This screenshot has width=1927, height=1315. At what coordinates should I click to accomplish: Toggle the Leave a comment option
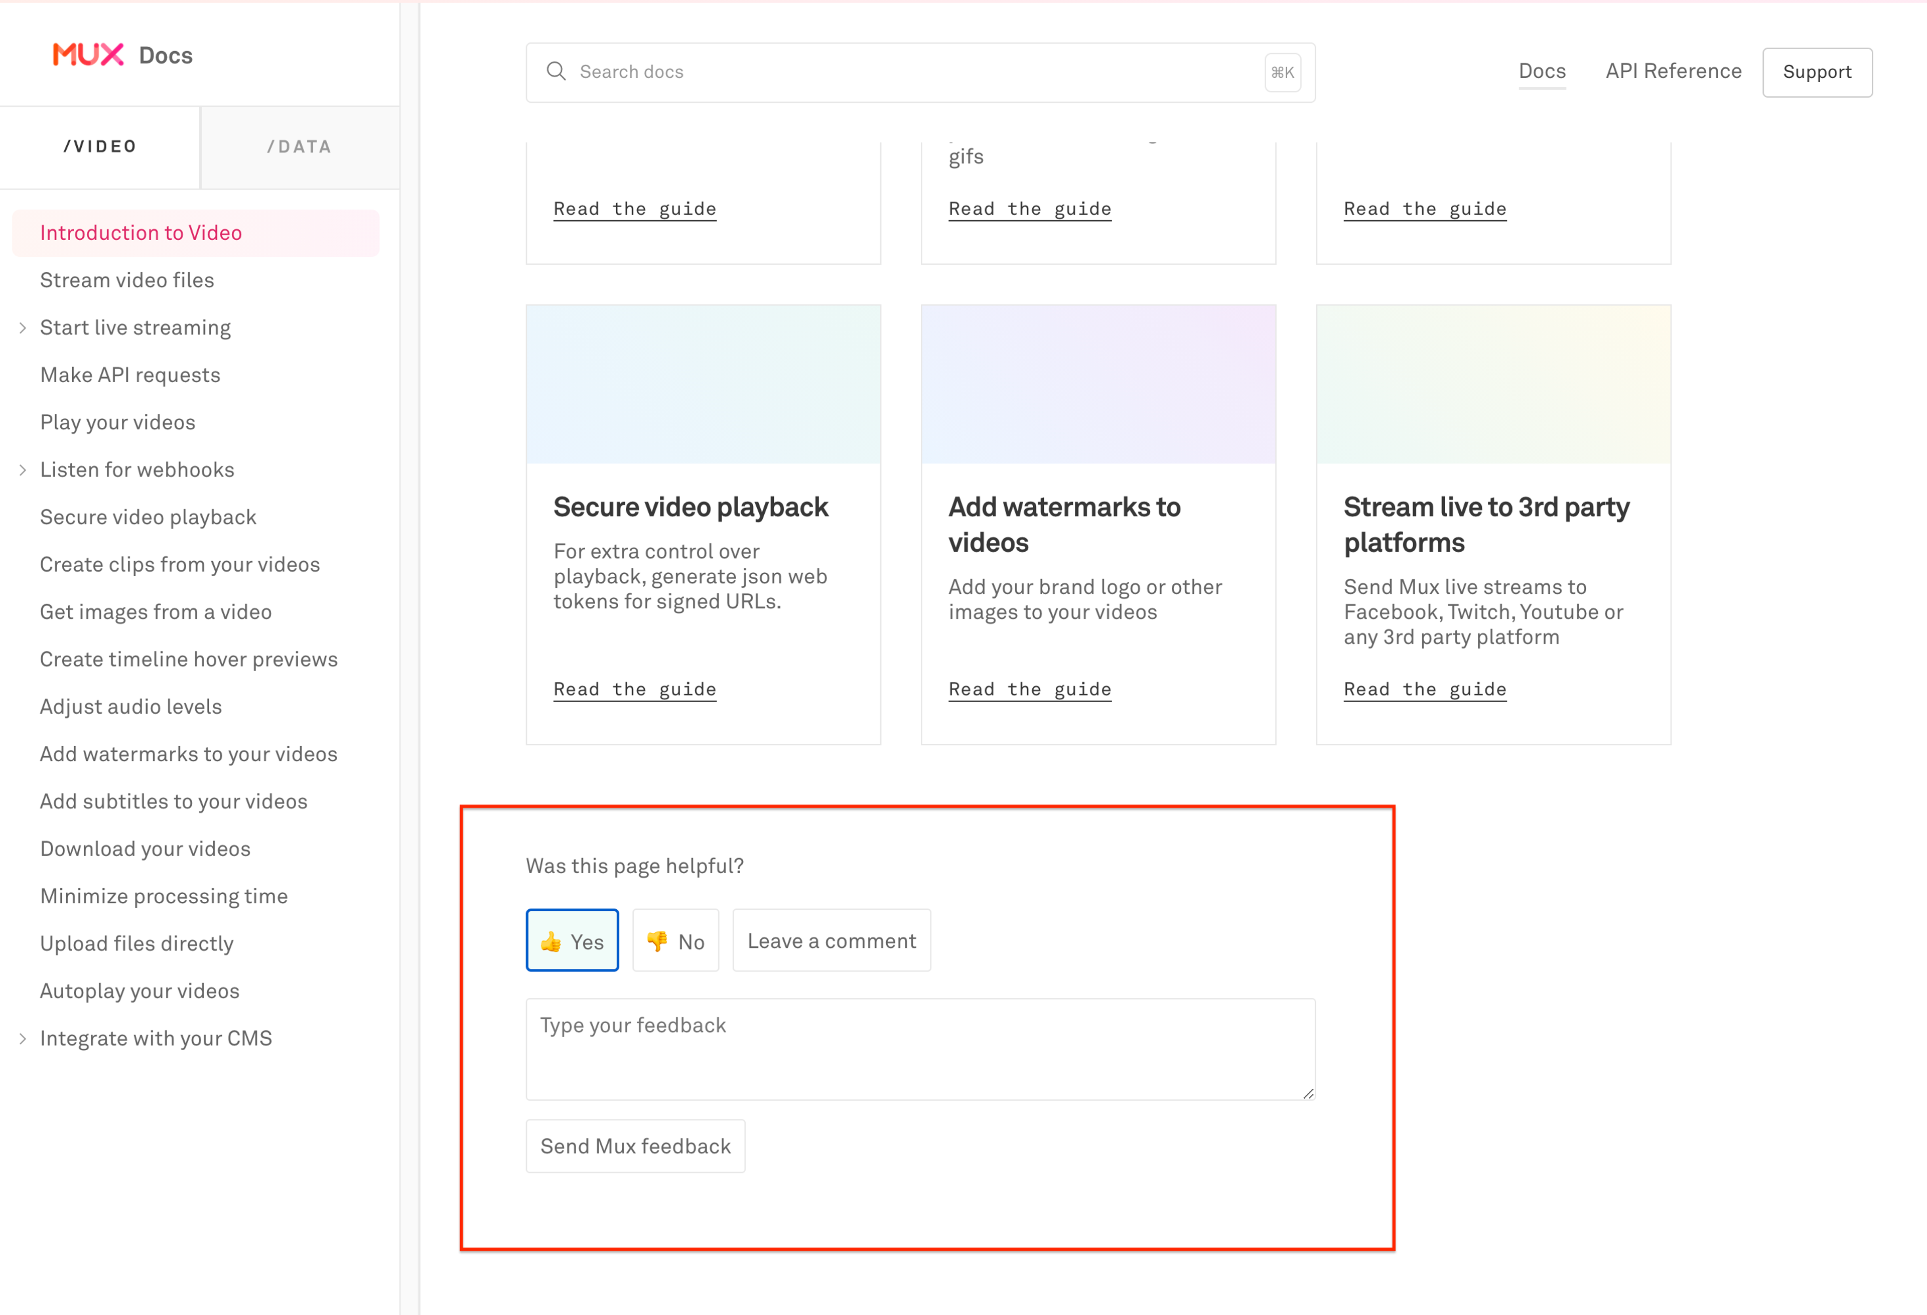tap(831, 940)
